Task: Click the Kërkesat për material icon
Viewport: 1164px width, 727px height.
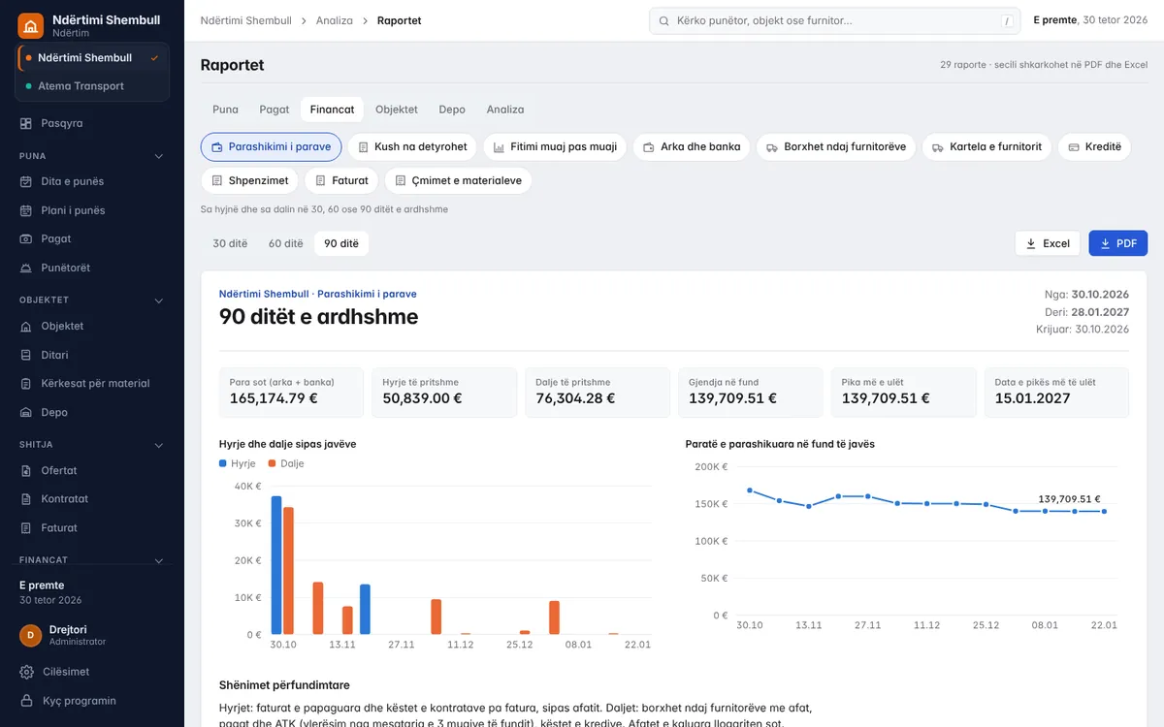Action: click(x=26, y=384)
